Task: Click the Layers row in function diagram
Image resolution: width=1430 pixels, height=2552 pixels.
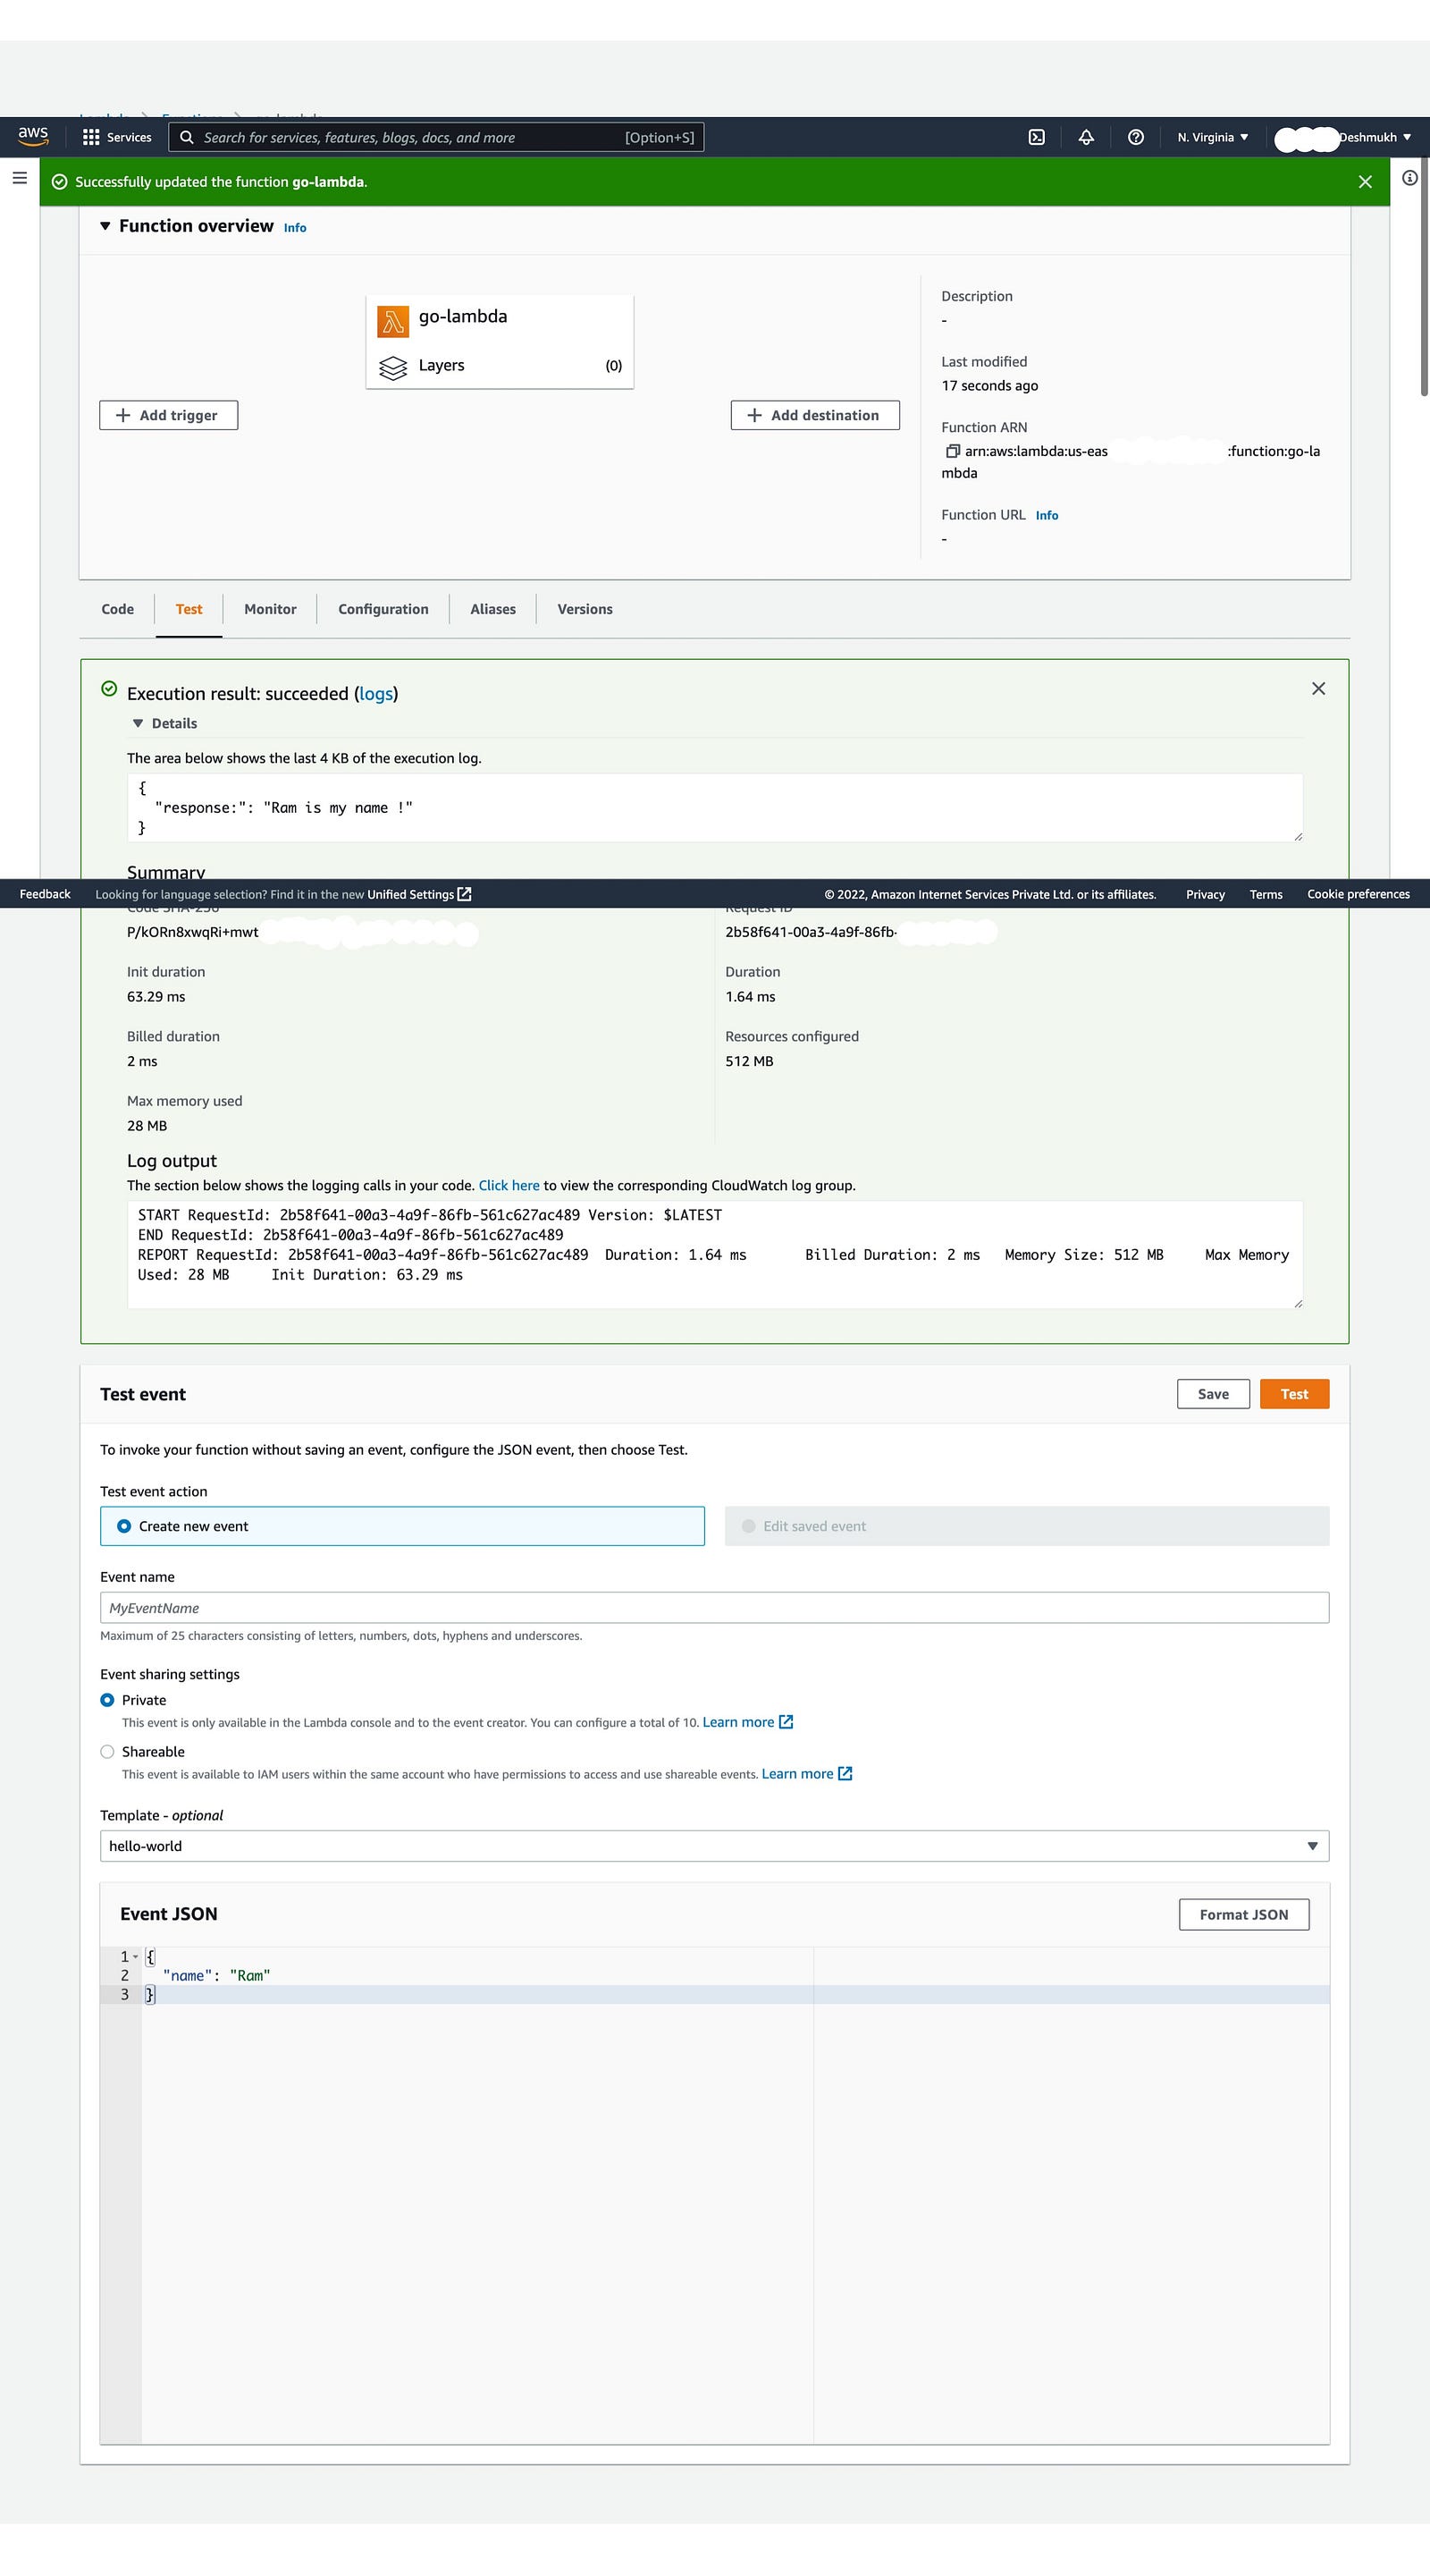Action: (x=500, y=367)
